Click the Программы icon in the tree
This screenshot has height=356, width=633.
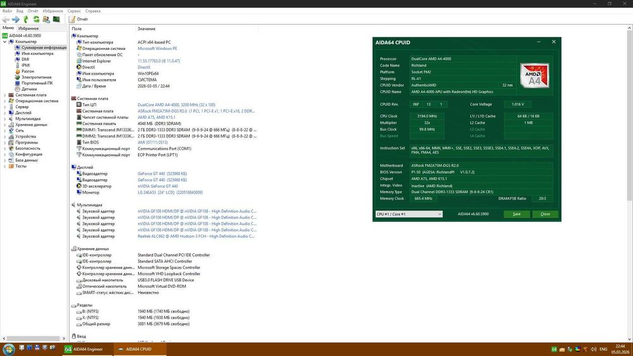pos(11,142)
